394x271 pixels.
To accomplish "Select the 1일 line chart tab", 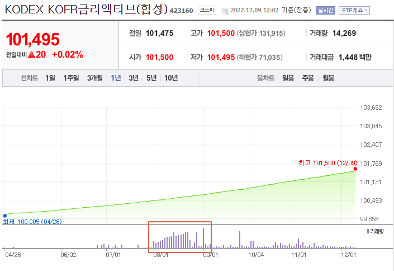I will tap(50, 78).
